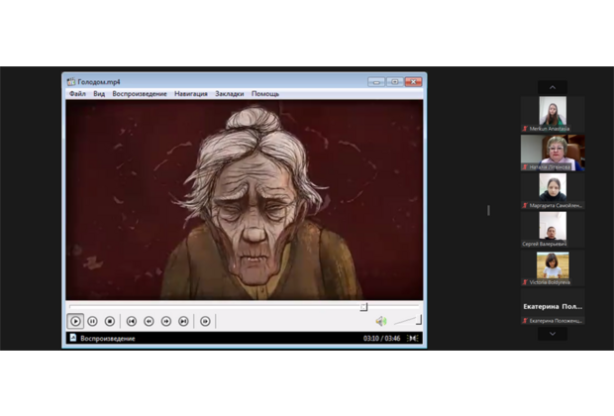Skip to the previous file button
The width and height of the screenshot is (614, 416).
tap(131, 321)
